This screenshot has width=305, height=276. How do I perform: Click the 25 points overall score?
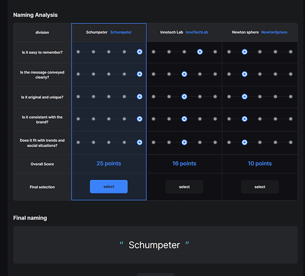click(109, 164)
